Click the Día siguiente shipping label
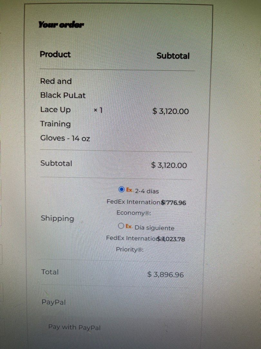The width and height of the screenshot is (261, 349). pyautogui.click(x=154, y=228)
